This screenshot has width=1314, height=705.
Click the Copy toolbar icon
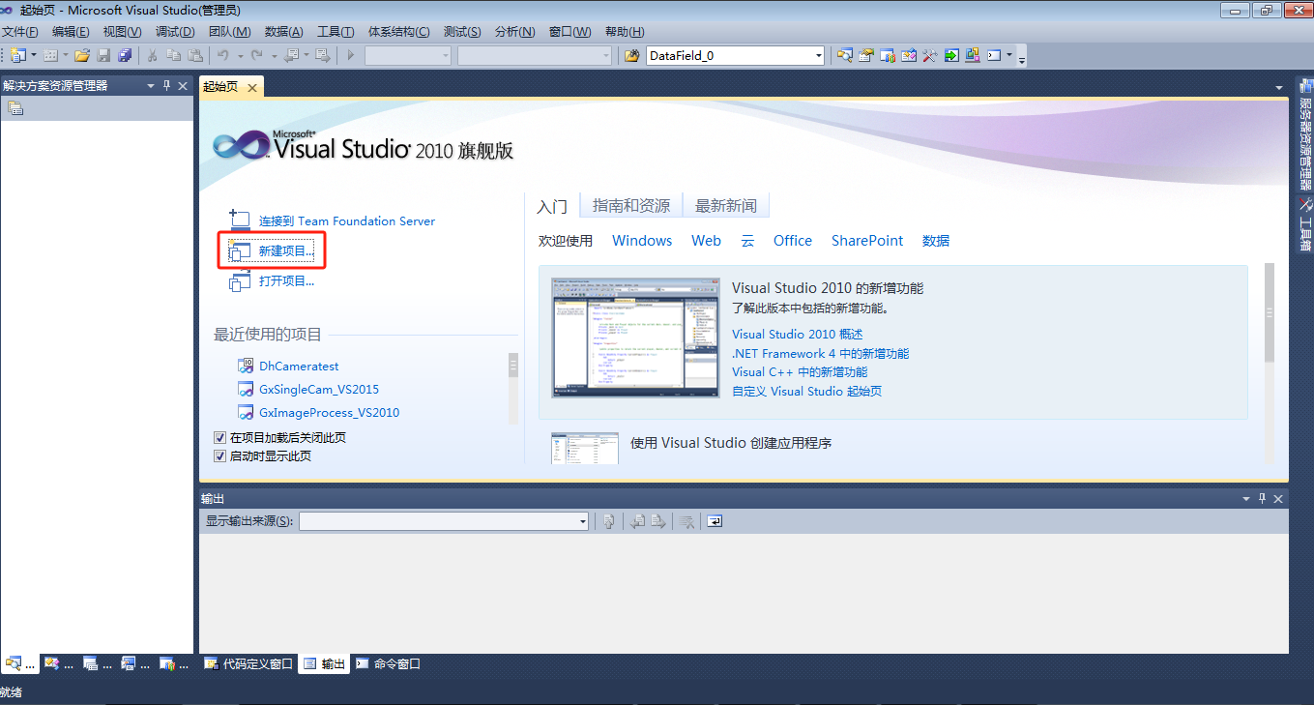(173, 55)
